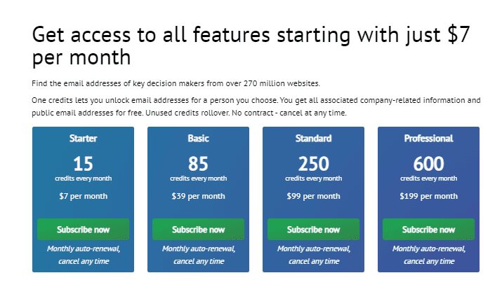Select the $199 per month price
The width and height of the screenshot is (502, 294).
tap(428, 196)
